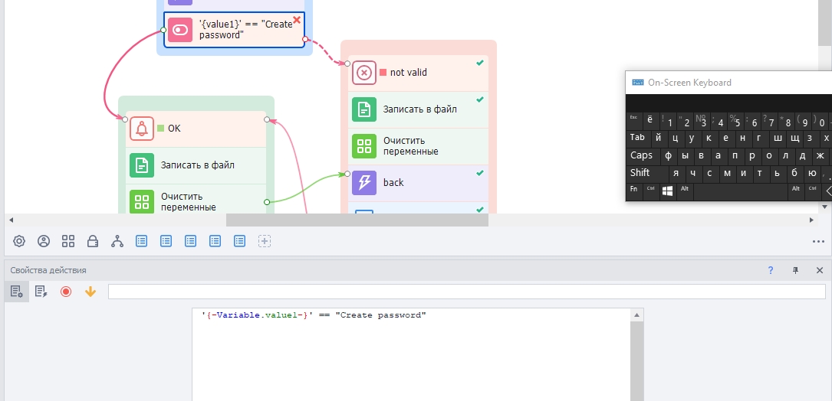Add a new list with the dashed plus icon
832x401 pixels.
(x=265, y=242)
